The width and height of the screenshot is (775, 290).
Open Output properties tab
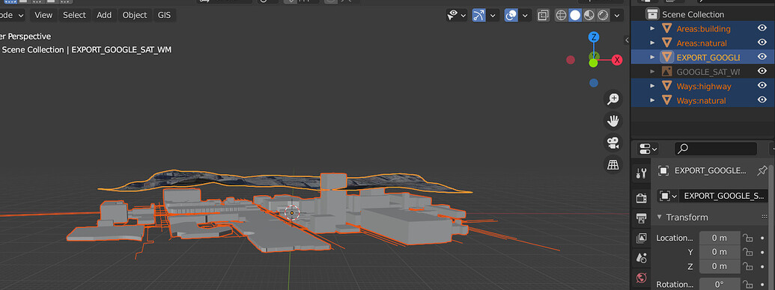(x=642, y=218)
